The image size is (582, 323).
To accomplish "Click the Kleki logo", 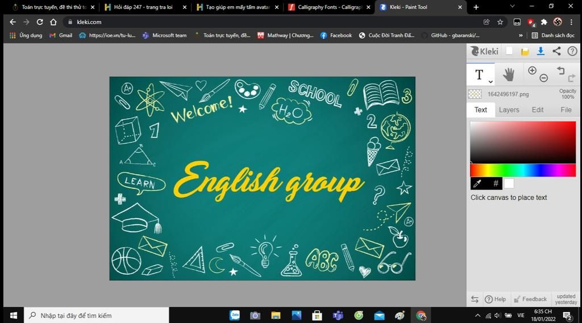I will tap(484, 51).
